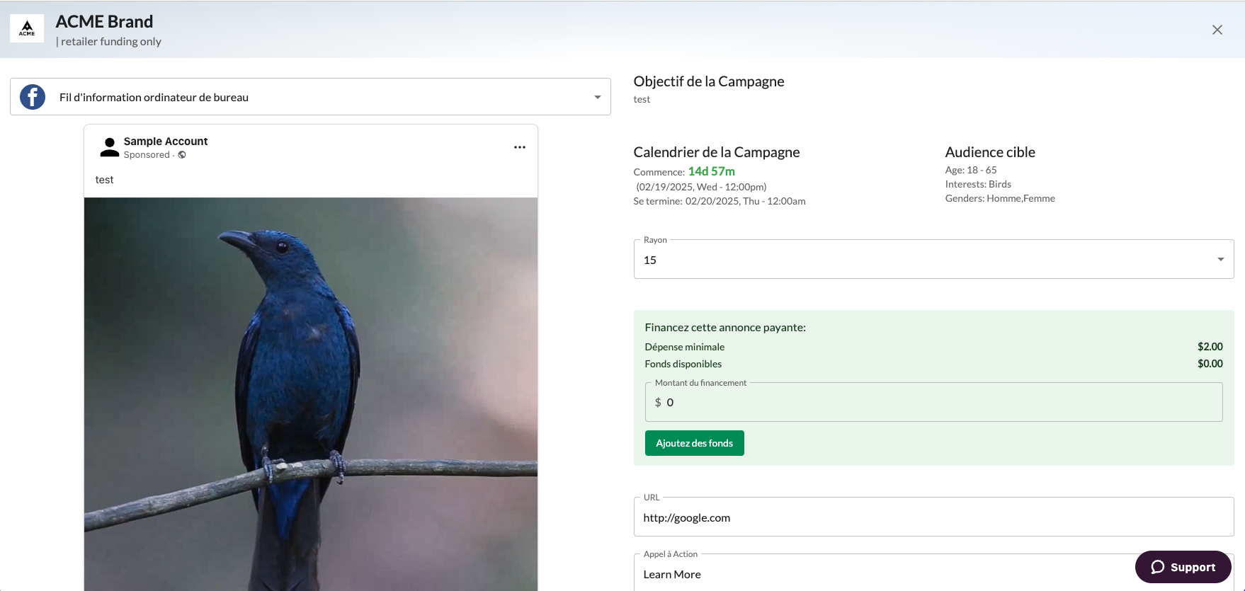Click the test caption in the ad preview
1245x591 pixels.
point(104,180)
